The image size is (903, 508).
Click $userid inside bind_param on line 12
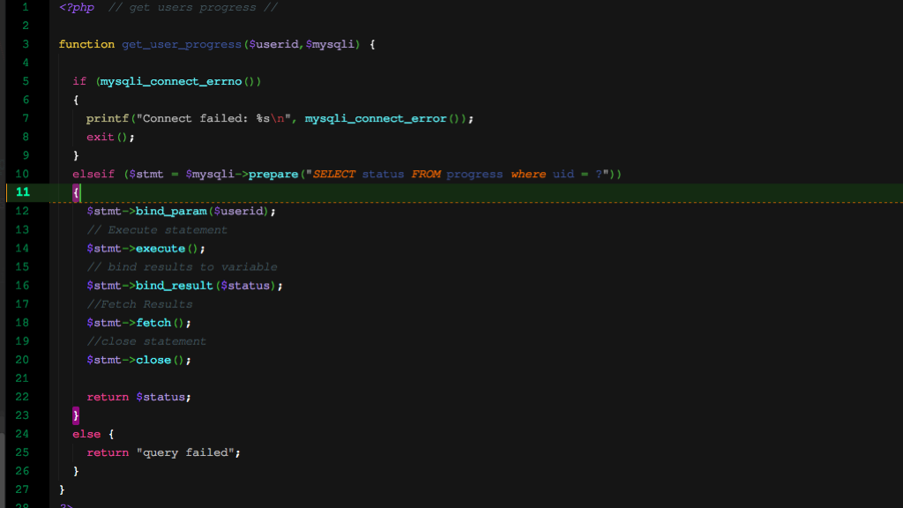(x=238, y=212)
